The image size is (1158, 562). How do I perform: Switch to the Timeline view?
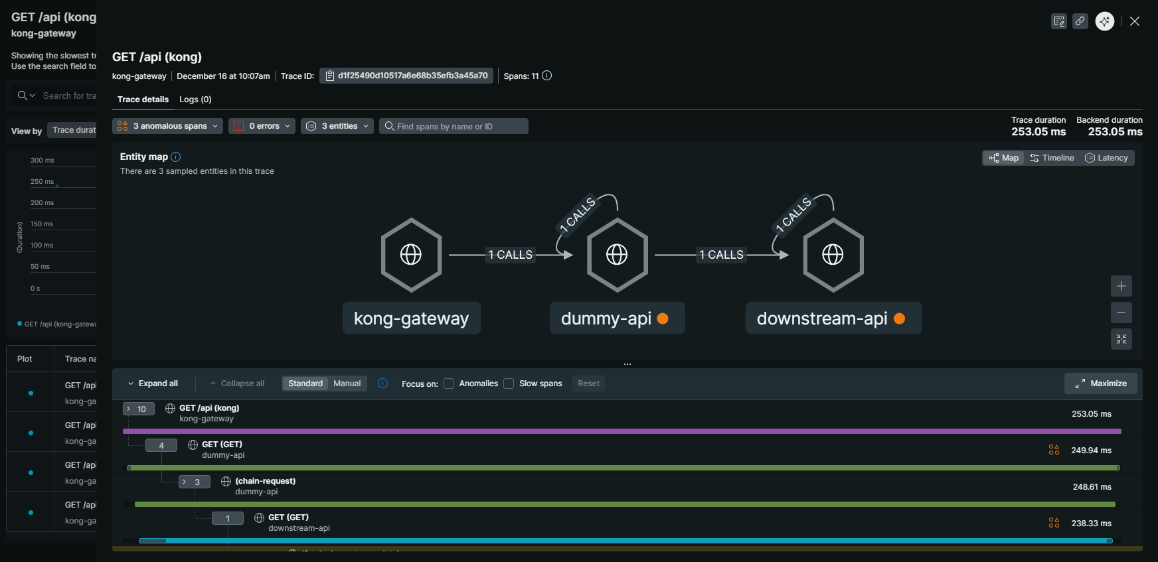coord(1052,158)
